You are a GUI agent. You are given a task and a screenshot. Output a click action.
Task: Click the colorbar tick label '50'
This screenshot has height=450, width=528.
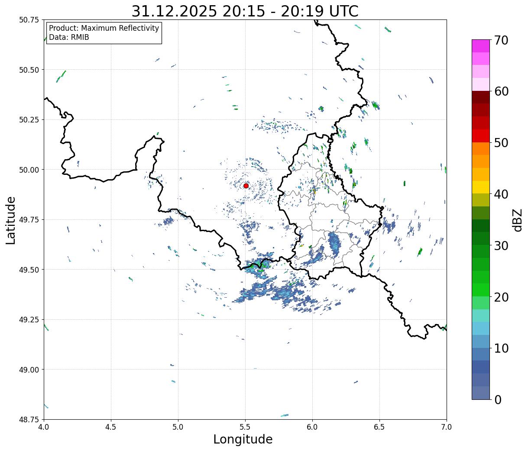501,143
